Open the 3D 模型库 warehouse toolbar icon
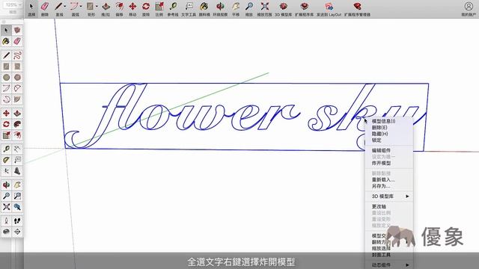The image size is (479, 269). [x=284, y=9]
